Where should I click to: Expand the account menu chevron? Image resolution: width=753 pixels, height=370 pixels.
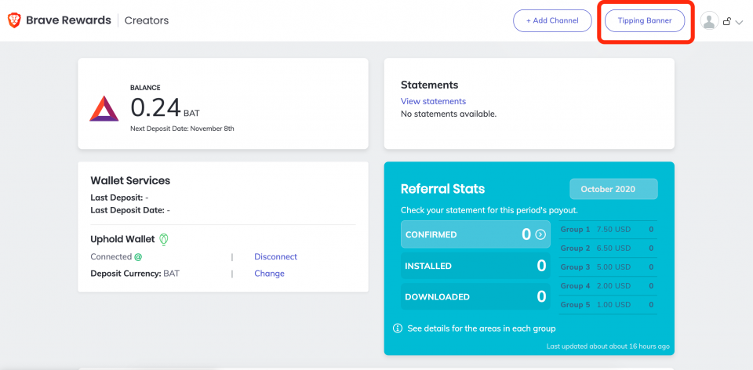tap(739, 22)
